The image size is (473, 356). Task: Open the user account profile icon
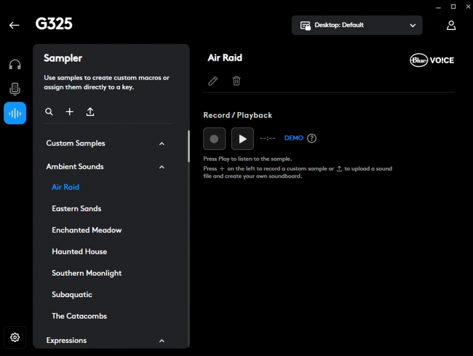pyautogui.click(x=451, y=25)
